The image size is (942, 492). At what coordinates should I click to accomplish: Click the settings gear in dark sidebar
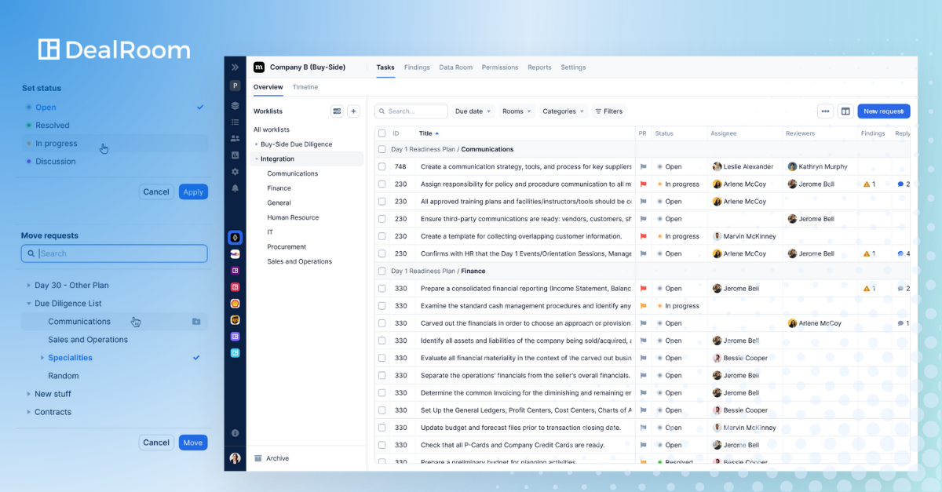coord(235,172)
